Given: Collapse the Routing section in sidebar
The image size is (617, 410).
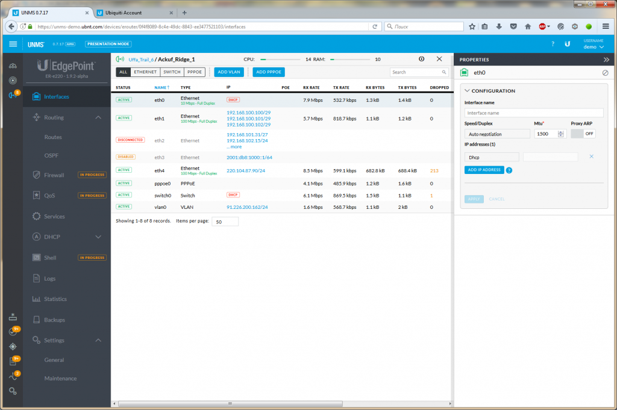Looking at the screenshot, I should (x=98, y=117).
